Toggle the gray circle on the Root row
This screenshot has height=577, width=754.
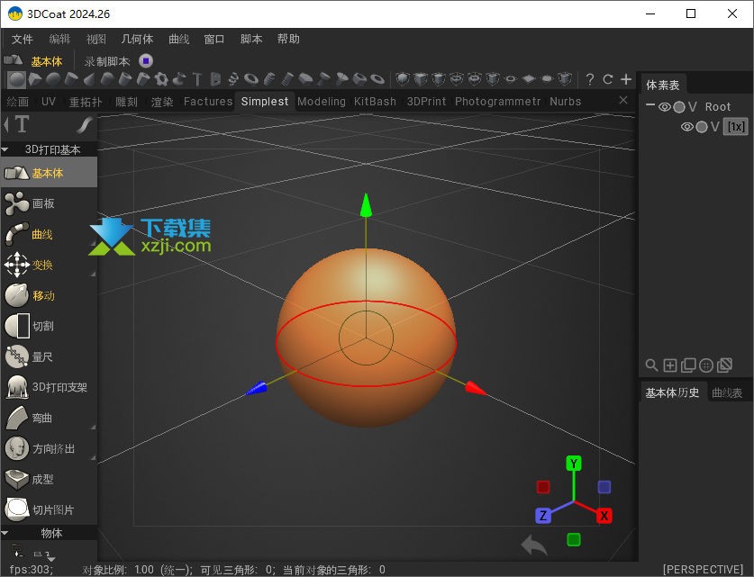click(679, 107)
